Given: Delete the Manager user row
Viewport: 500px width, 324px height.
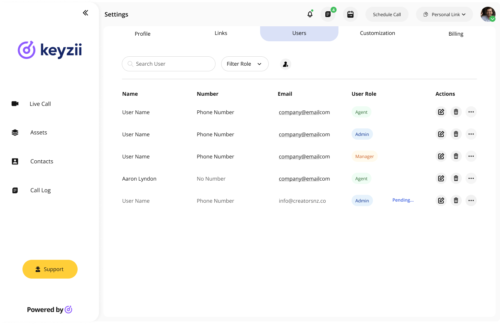Looking at the screenshot, I should click(456, 156).
